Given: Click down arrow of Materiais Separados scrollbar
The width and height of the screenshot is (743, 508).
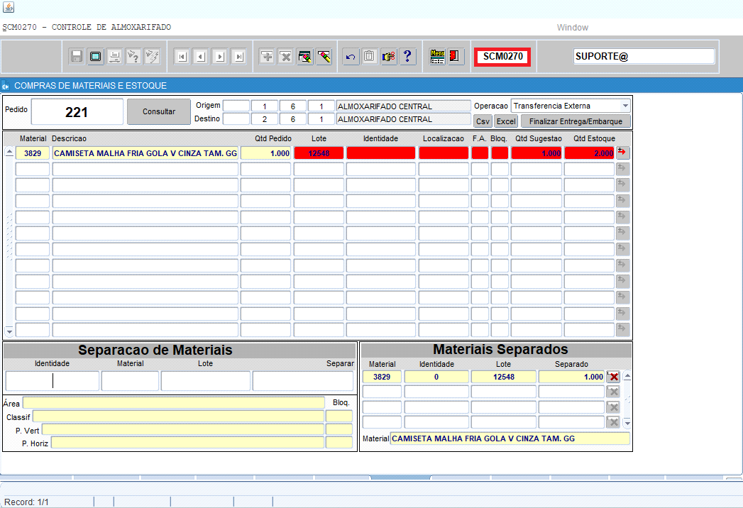Looking at the screenshot, I should coord(627,423).
